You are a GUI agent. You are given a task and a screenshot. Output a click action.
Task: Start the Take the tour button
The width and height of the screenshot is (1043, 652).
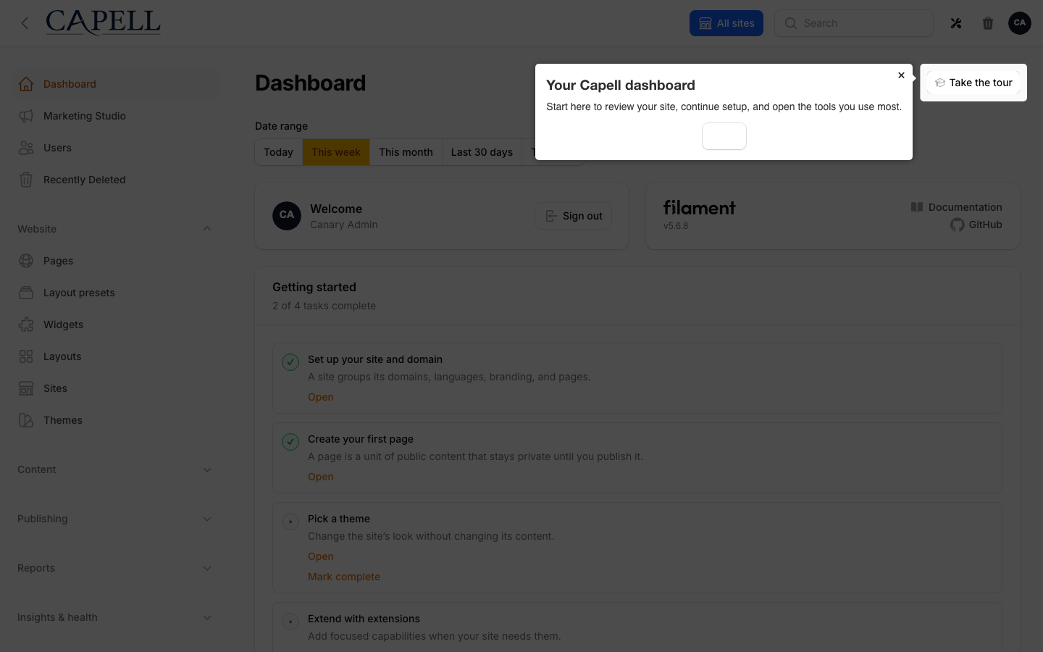tap(973, 83)
